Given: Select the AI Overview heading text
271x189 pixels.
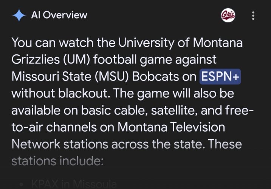Looking at the screenshot, I should 59,15.
